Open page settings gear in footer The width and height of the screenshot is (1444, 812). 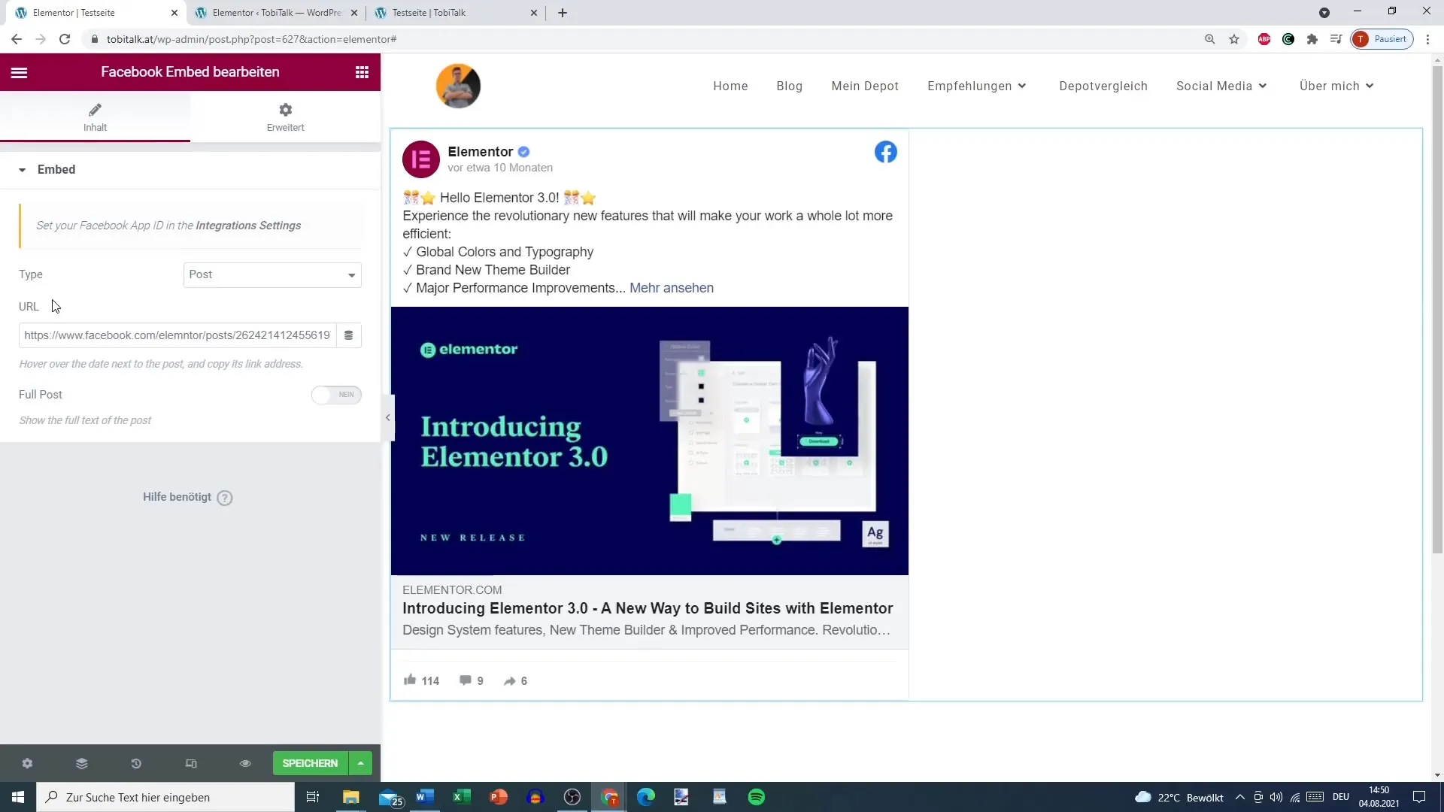coord(27,763)
